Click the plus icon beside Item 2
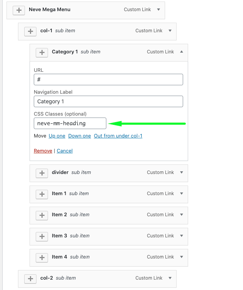This screenshot has width=243, height=290. (x=41, y=215)
